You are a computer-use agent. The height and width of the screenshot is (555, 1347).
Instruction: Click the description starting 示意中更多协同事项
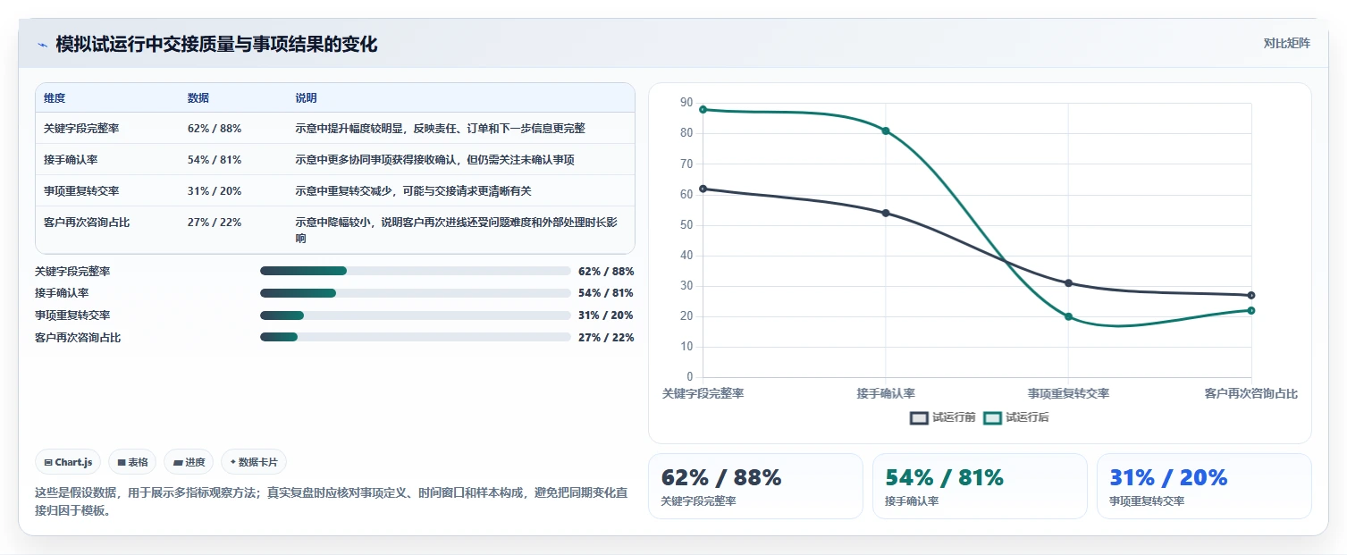click(435, 160)
